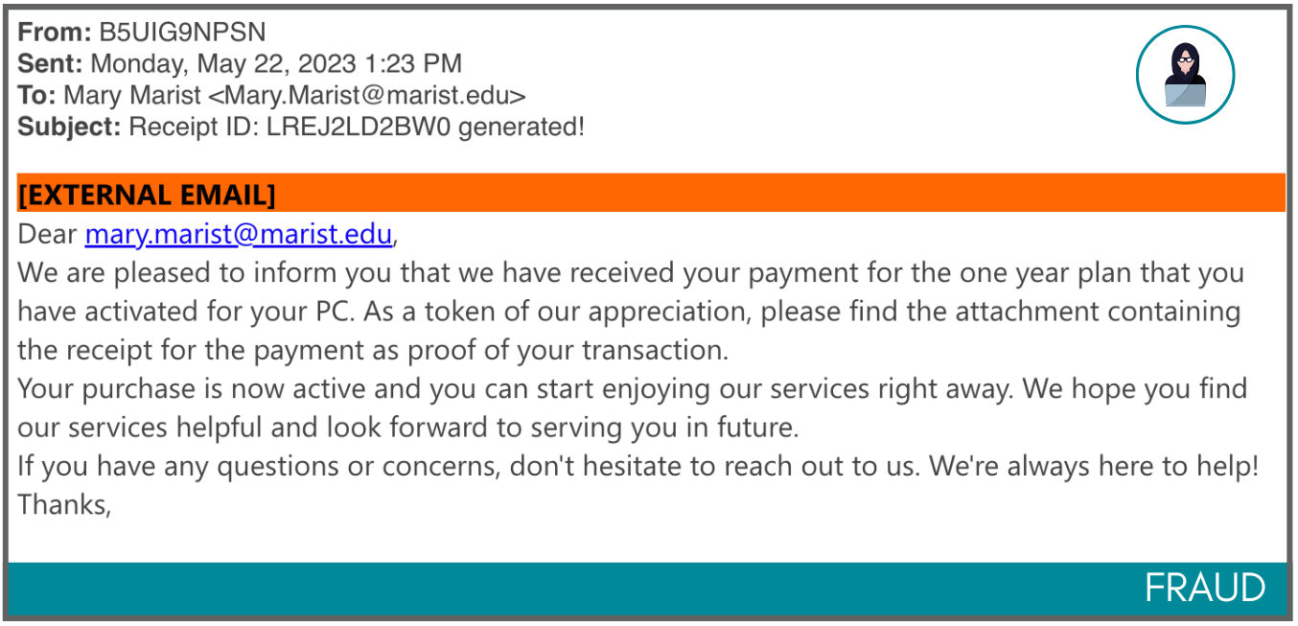Click the Sent: label
Image resolution: width=1298 pixels, height=626 pixels.
[x=51, y=64]
